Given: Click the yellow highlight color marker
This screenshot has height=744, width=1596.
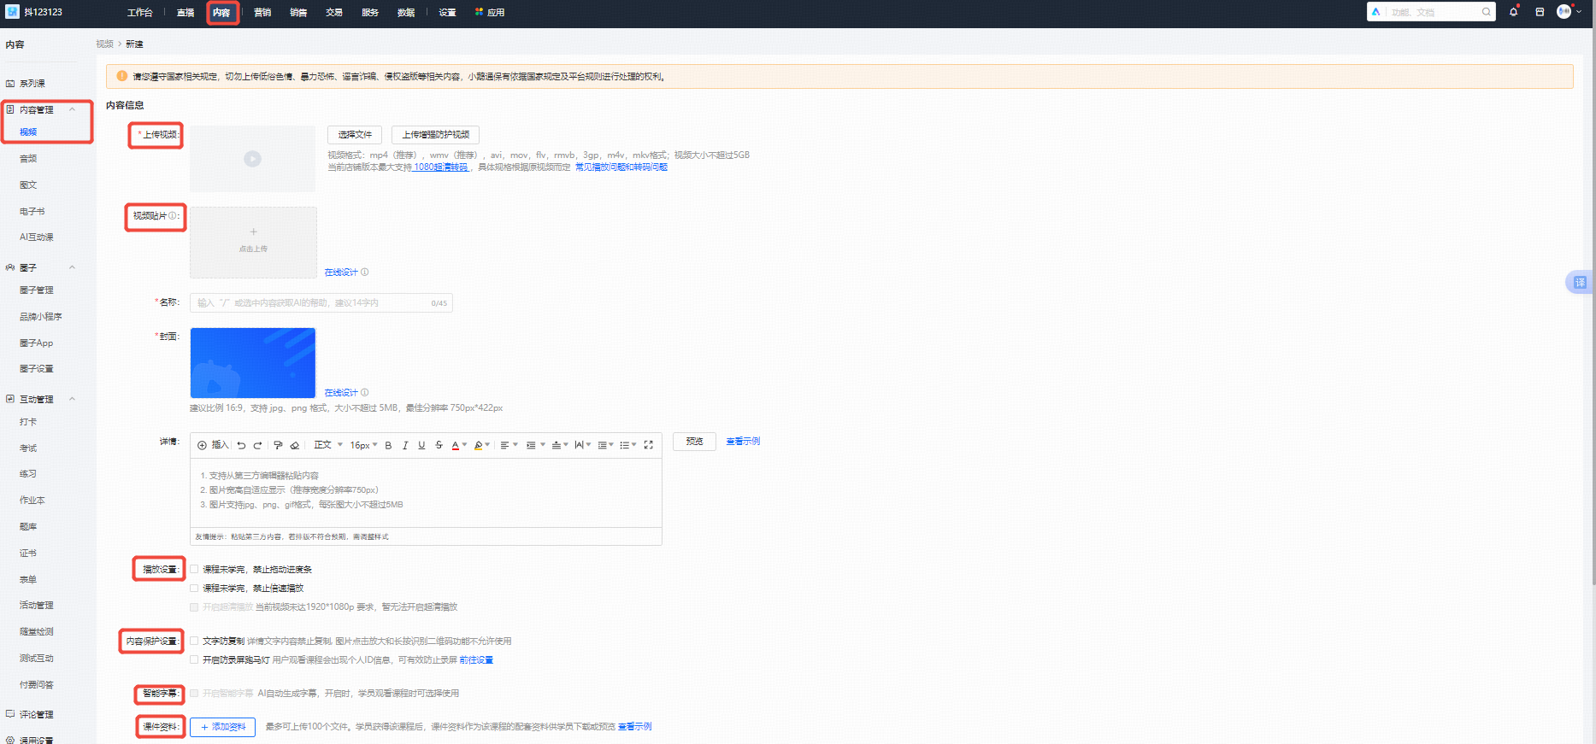Looking at the screenshot, I should click(478, 445).
